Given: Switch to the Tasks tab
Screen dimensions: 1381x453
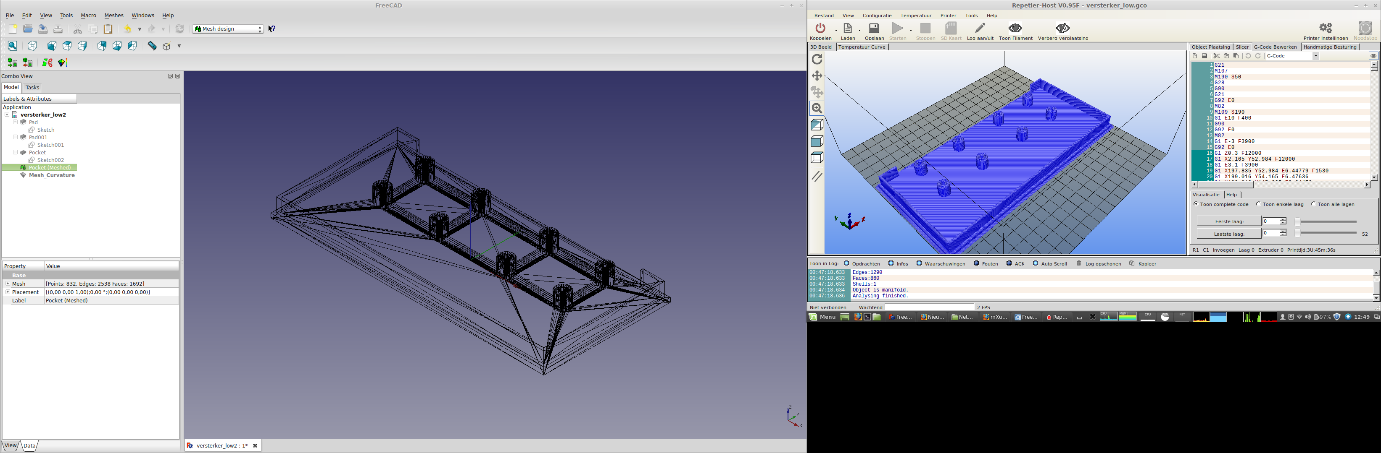Looking at the screenshot, I should pyautogui.click(x=32, y=88).
